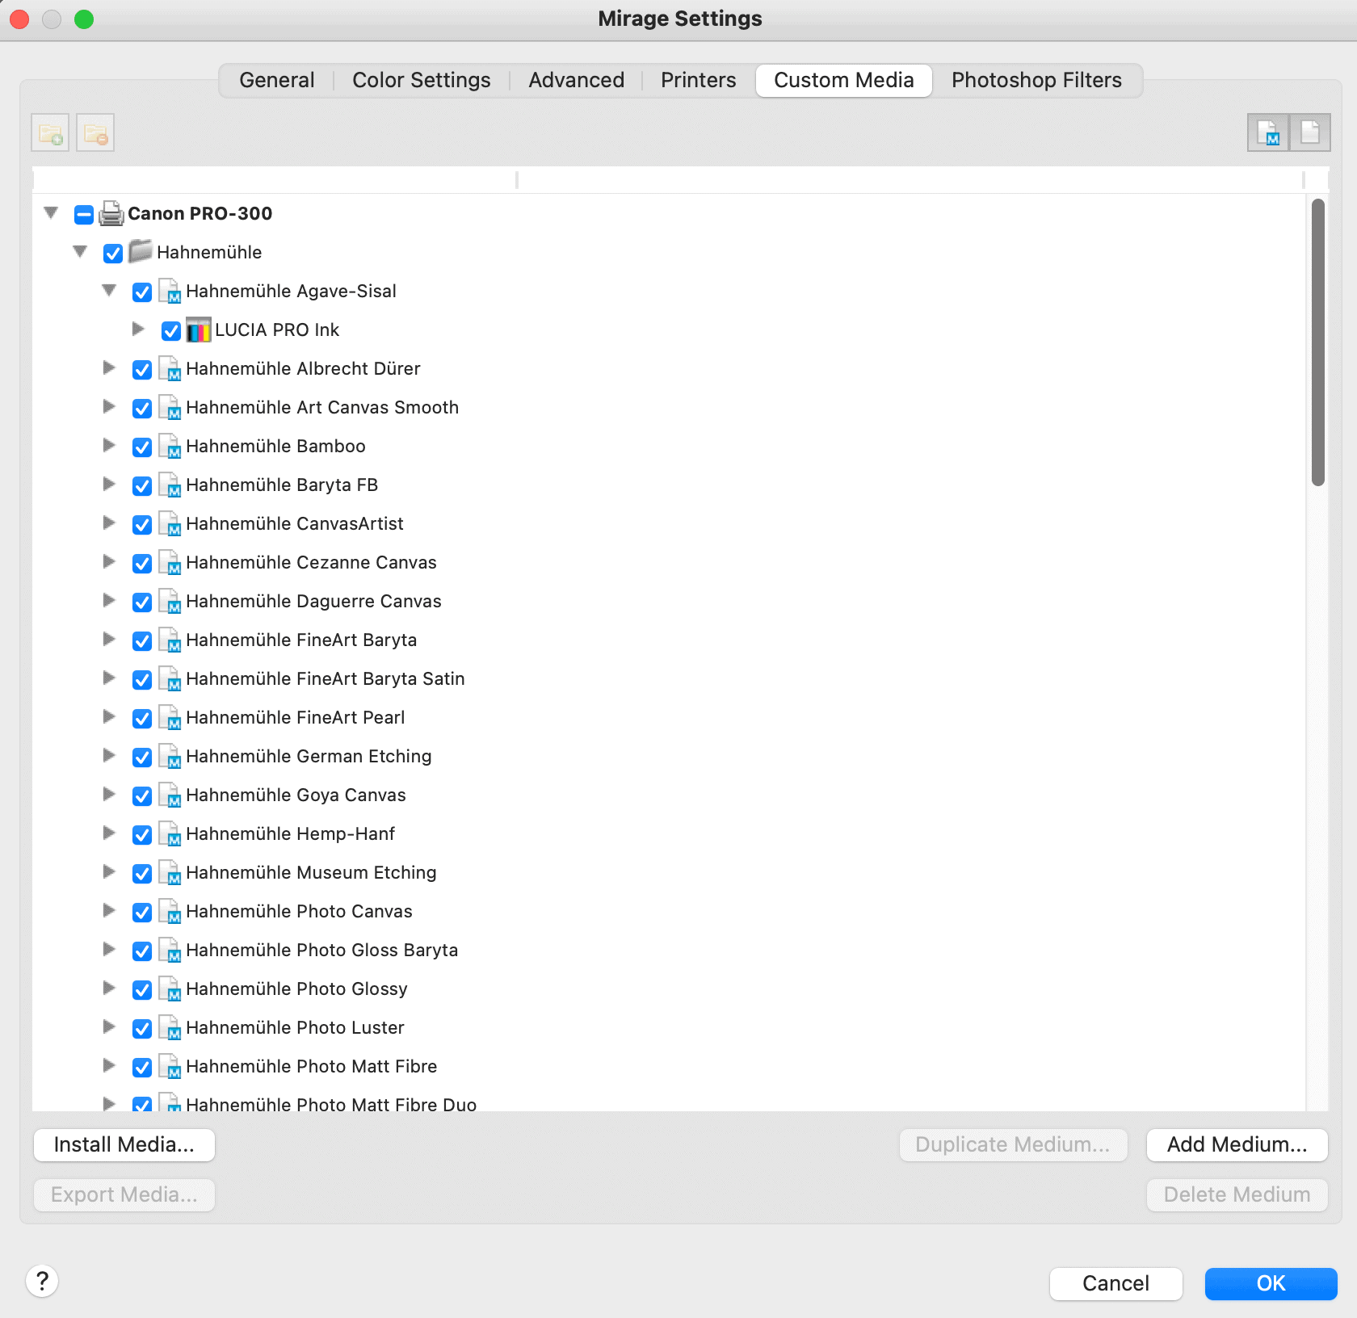
Task: Click the media icon beside Hahnemühle Goya Canvas
Action: click(x=170, y=795)
